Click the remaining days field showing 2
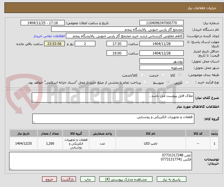This screenshot has height=187, width=224. click(x=85, y=44)
